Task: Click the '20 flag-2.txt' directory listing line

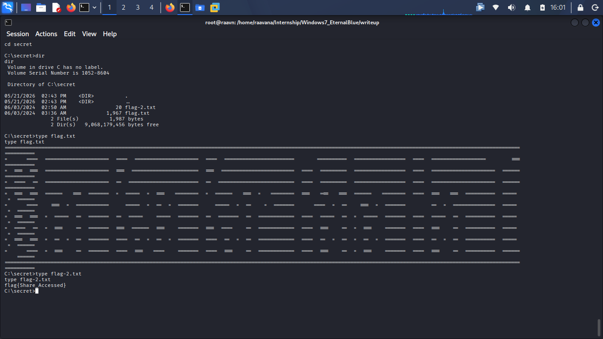Action: coord(80,107)
